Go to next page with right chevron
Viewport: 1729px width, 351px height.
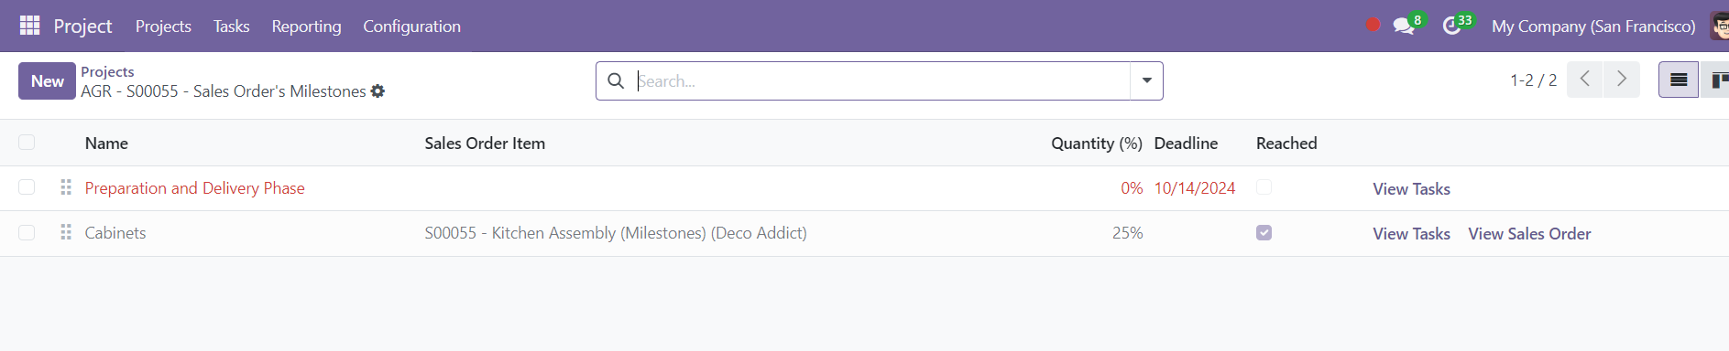click(x=1622, y=80)
